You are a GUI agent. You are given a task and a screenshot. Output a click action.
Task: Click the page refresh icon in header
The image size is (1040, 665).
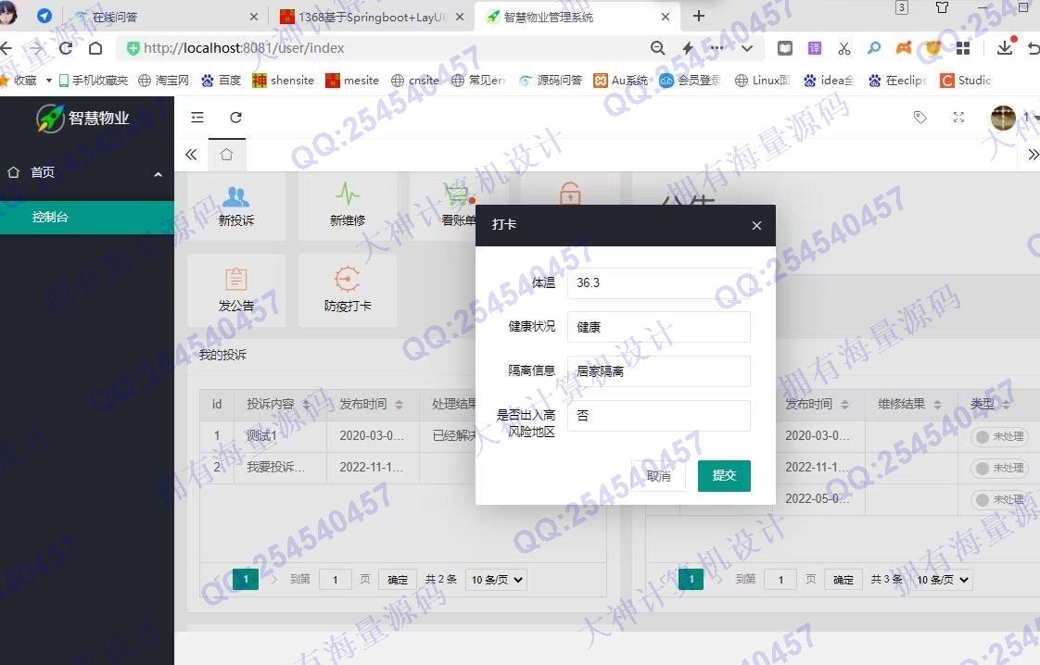point(235,118)
